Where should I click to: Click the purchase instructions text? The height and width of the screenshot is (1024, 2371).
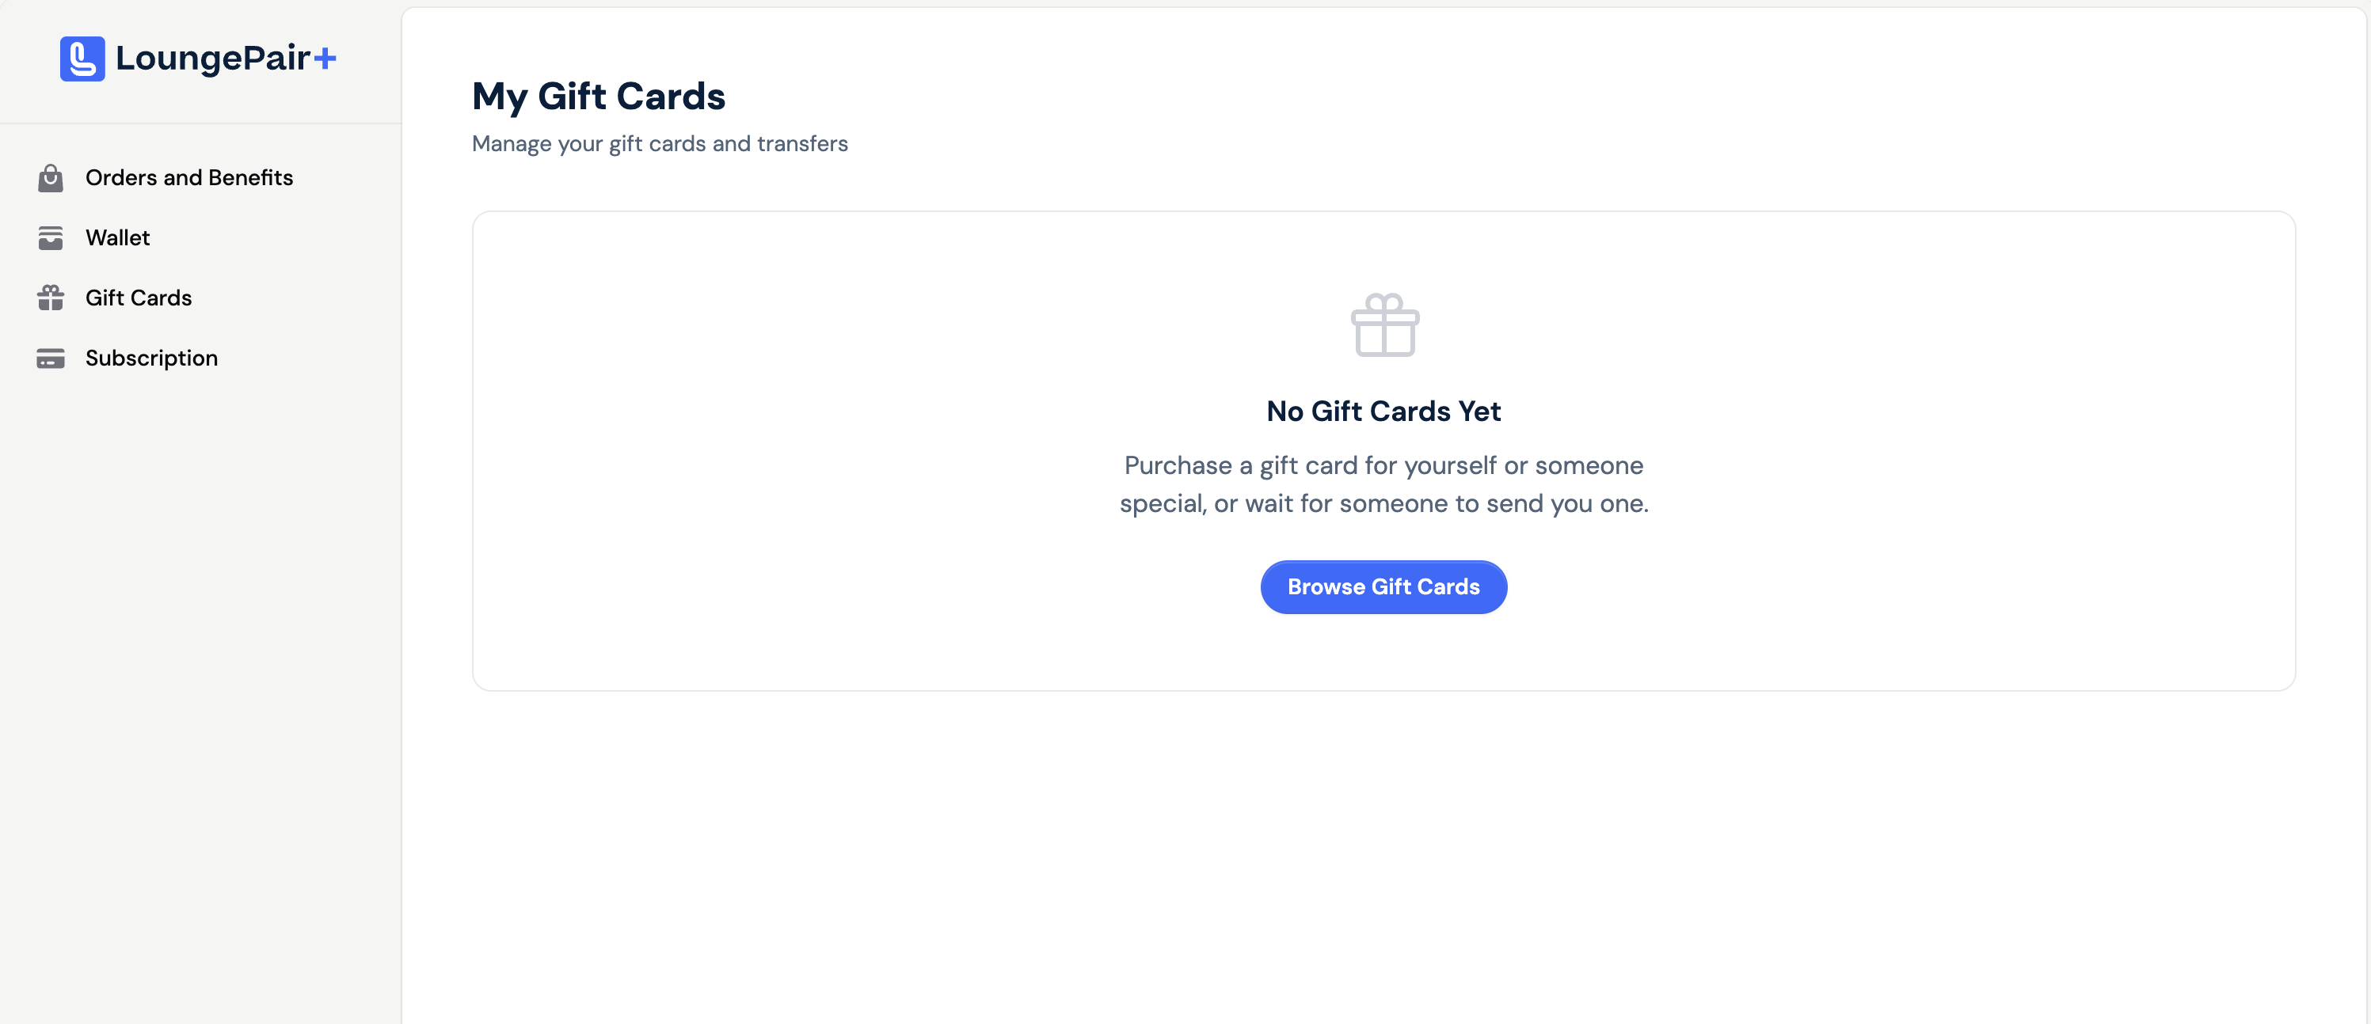(x=1383, y=485)
